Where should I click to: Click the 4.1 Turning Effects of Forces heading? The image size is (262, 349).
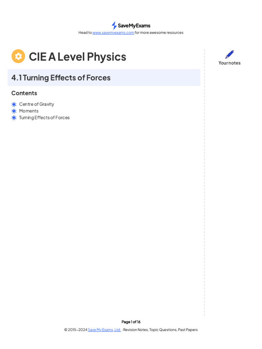coord(61,78)
